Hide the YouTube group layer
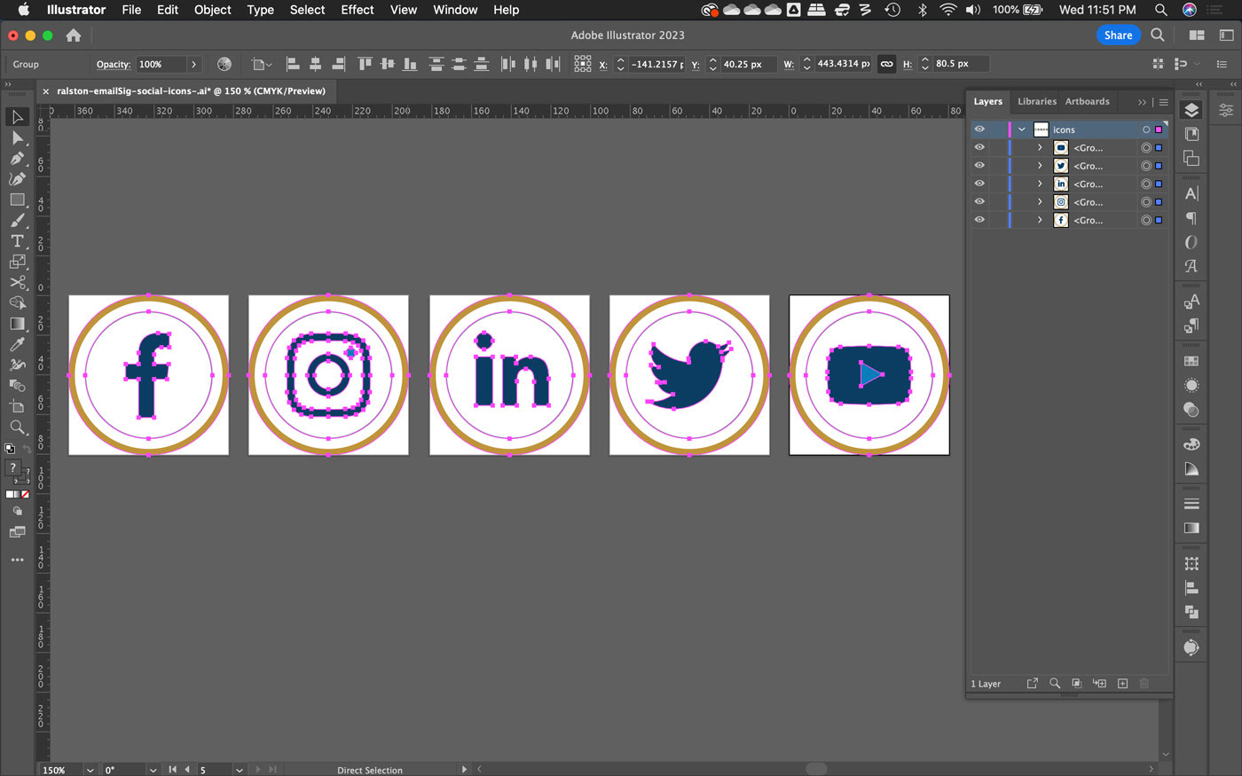1242x776 pixels. tap(979, 147)
